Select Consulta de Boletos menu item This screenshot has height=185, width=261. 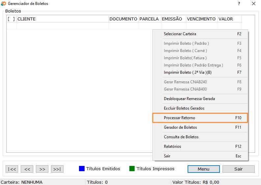coord(200,137)
